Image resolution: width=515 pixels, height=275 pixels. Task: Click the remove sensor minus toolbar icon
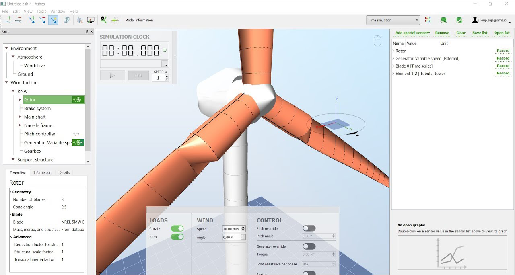(19, 20)
